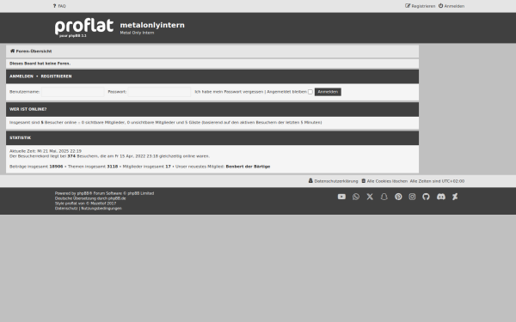516x322 pixels.
Task: Click the footer Datenschutz link
Action: [x=66, y=209]
